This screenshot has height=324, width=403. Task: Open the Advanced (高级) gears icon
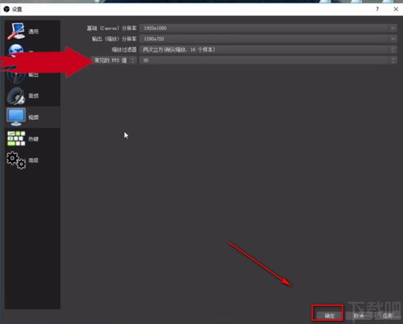coord(16,160)
